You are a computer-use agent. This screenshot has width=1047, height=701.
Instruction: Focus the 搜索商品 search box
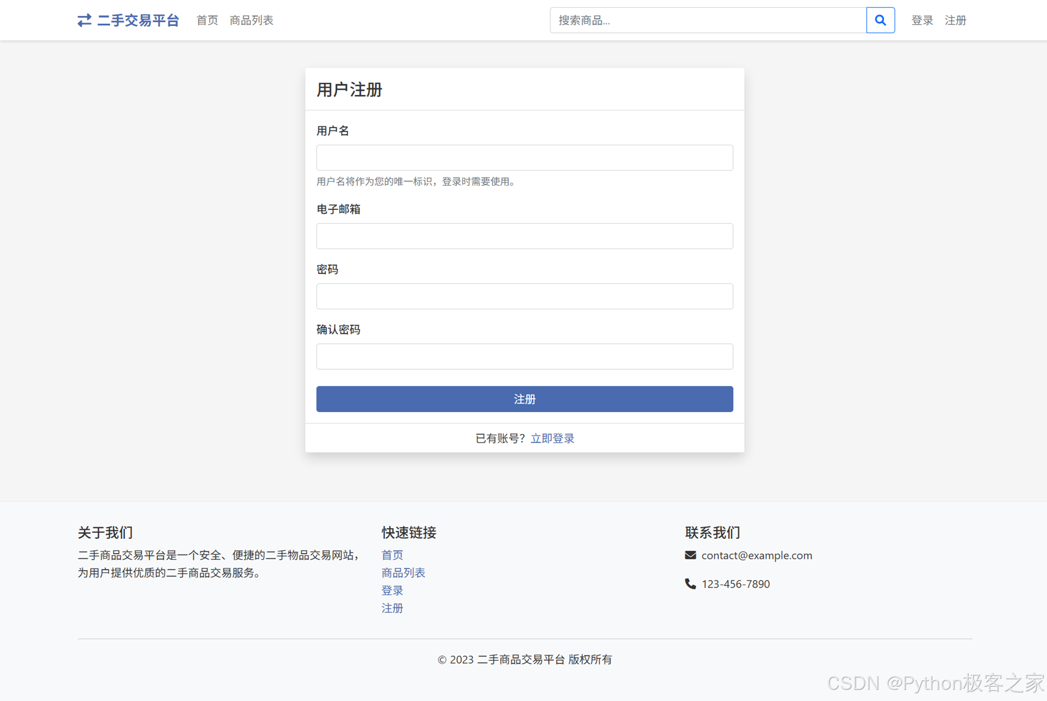point(708,20)
